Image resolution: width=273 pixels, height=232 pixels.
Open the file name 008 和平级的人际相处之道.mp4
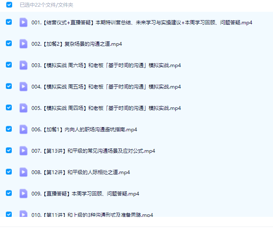point(81,172)
